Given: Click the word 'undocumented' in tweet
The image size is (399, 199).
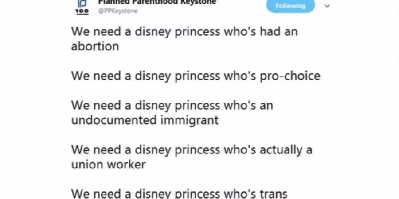Looking at the screenshot, I should 114,120.
